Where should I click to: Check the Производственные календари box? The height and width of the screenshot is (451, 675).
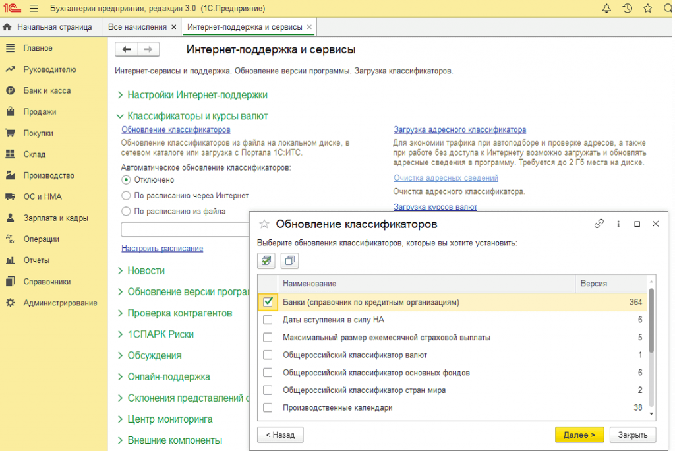click(x=268, y=407)
